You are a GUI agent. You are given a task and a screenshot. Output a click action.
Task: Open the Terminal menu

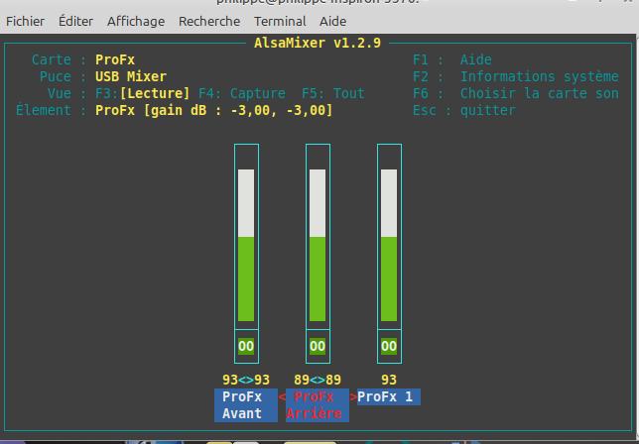point(280,21)
